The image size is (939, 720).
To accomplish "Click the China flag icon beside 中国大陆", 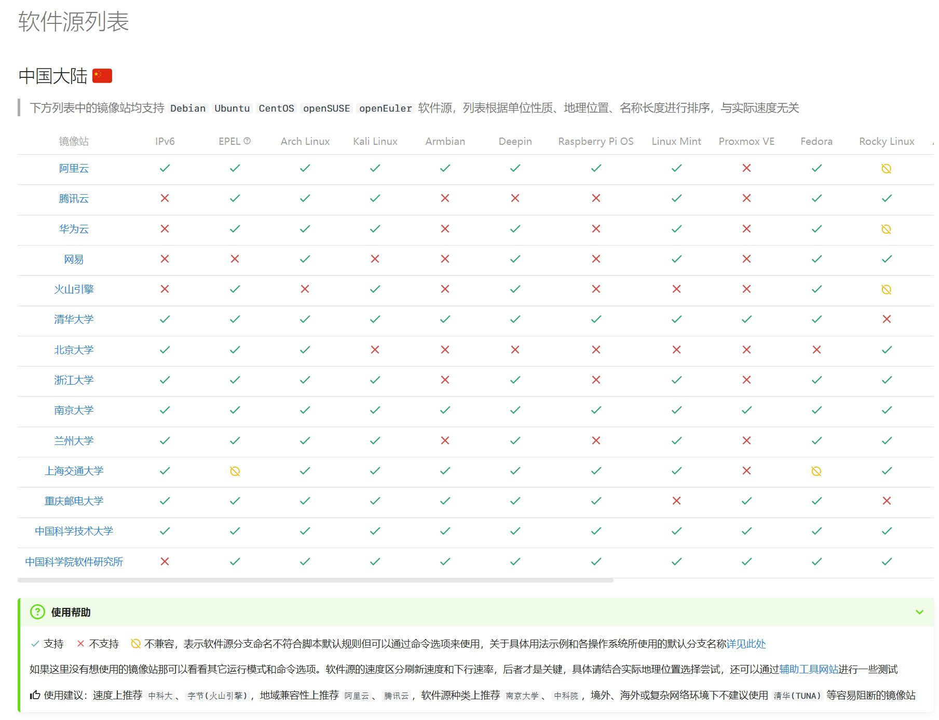I will click(102, 76).
